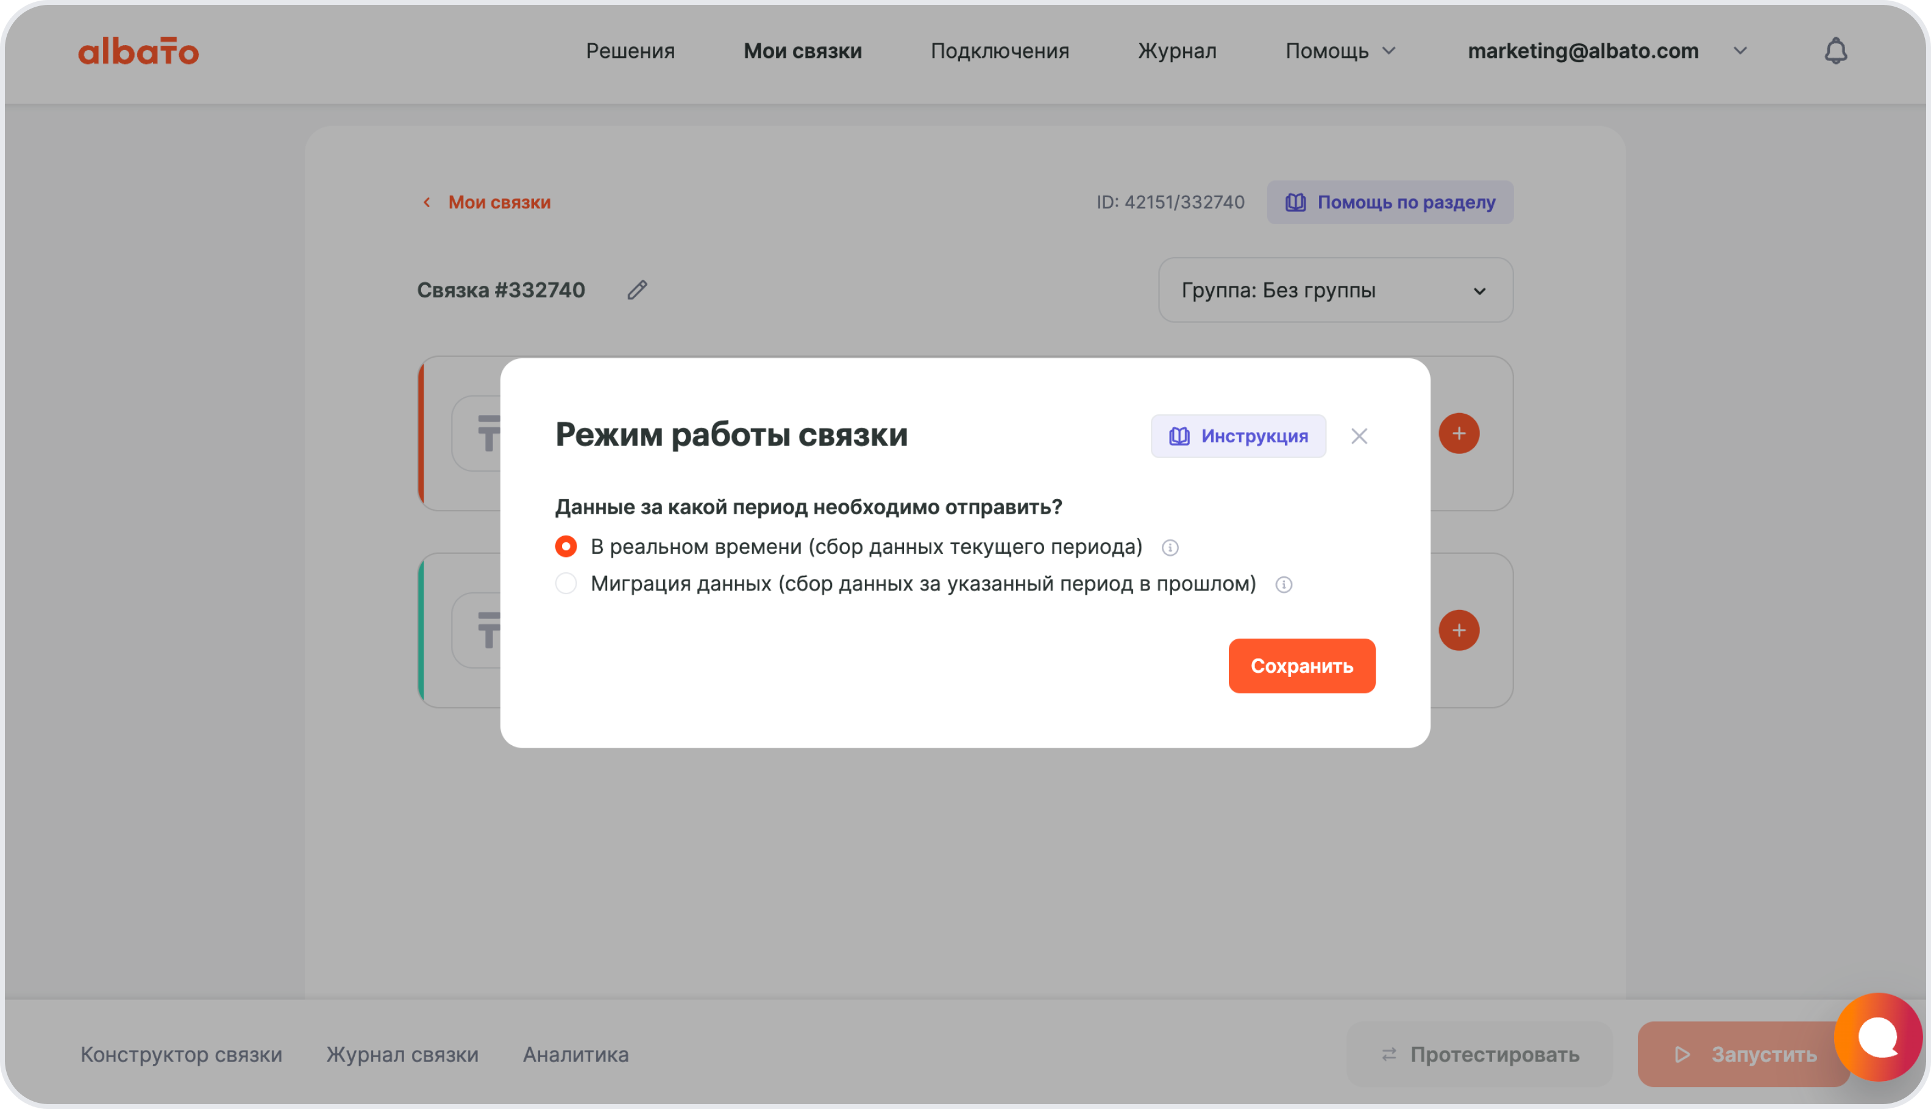Click the Сохранить button
Viewport: 1931px width, 1109px height.
click(x=1301, y=665)
